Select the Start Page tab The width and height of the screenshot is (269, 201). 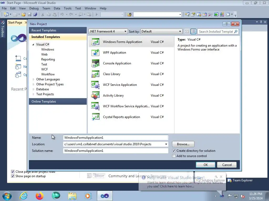[15, 23]
